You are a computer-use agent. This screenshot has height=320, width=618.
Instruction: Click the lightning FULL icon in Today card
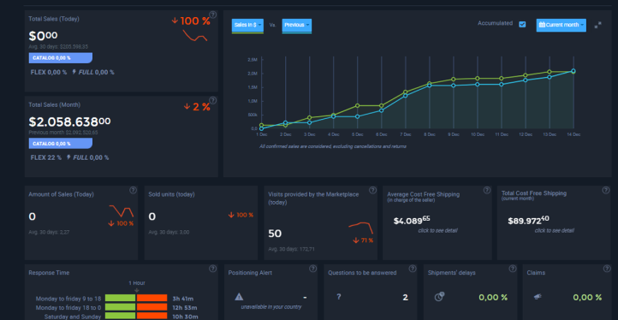(x=74, y=72)
